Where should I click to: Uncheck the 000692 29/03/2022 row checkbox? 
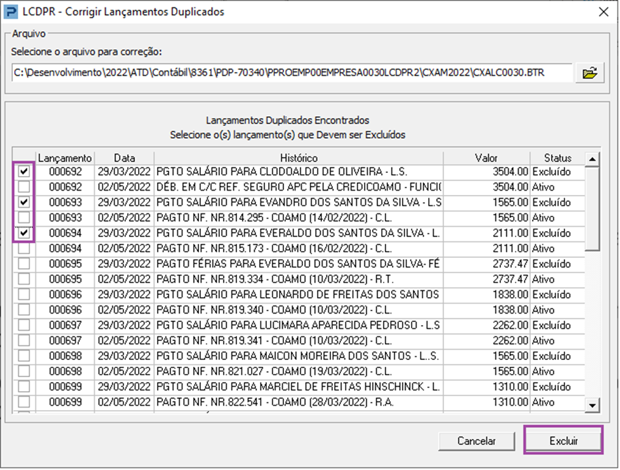click(24, 171)
